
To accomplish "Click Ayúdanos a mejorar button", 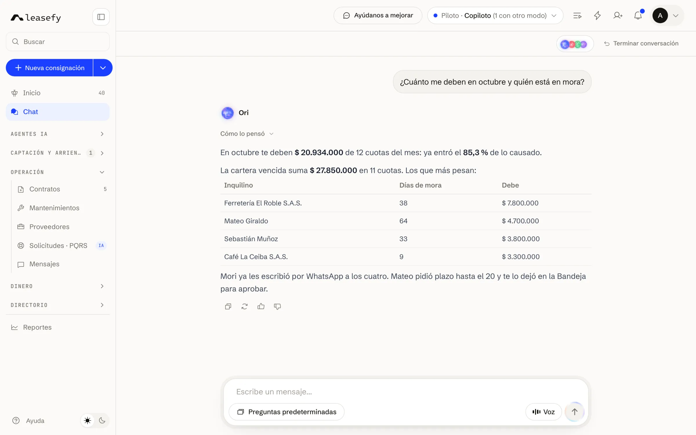I will pos(378,16).
